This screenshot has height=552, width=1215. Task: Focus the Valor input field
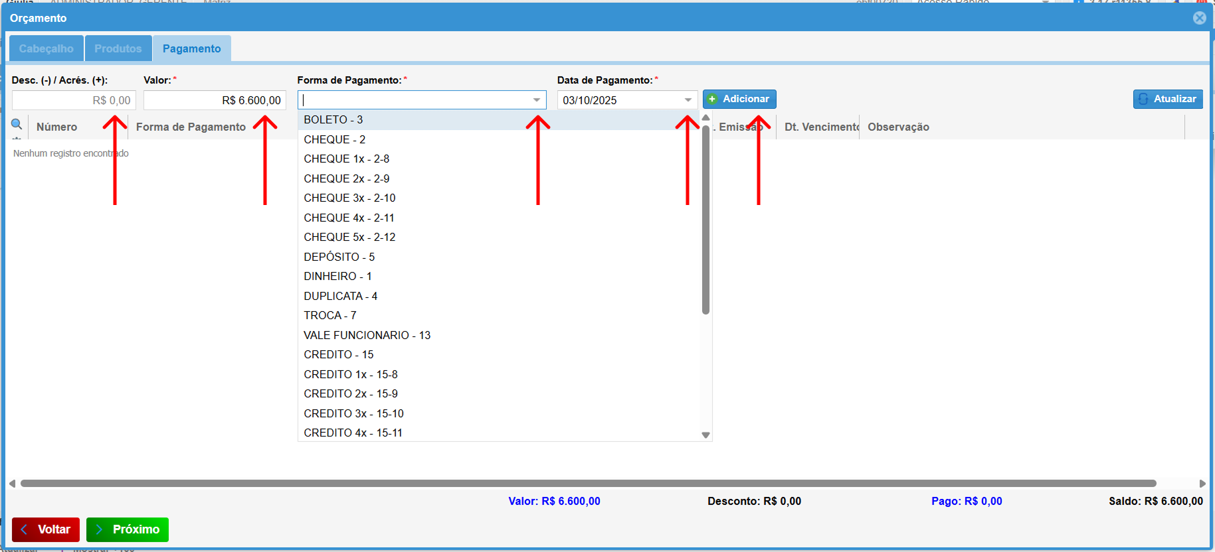point(215,100)
